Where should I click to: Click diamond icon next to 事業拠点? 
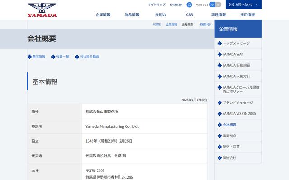tap(219, 136)
